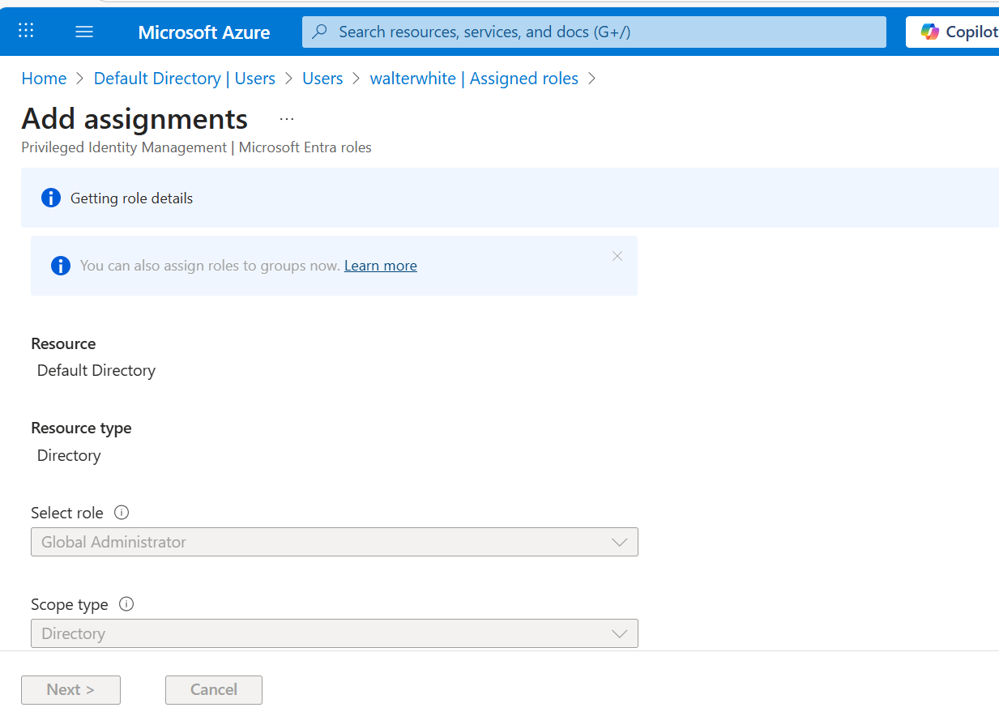Open walterwhite | Assigned roles breadcrumb

click(x=474, y=79)
